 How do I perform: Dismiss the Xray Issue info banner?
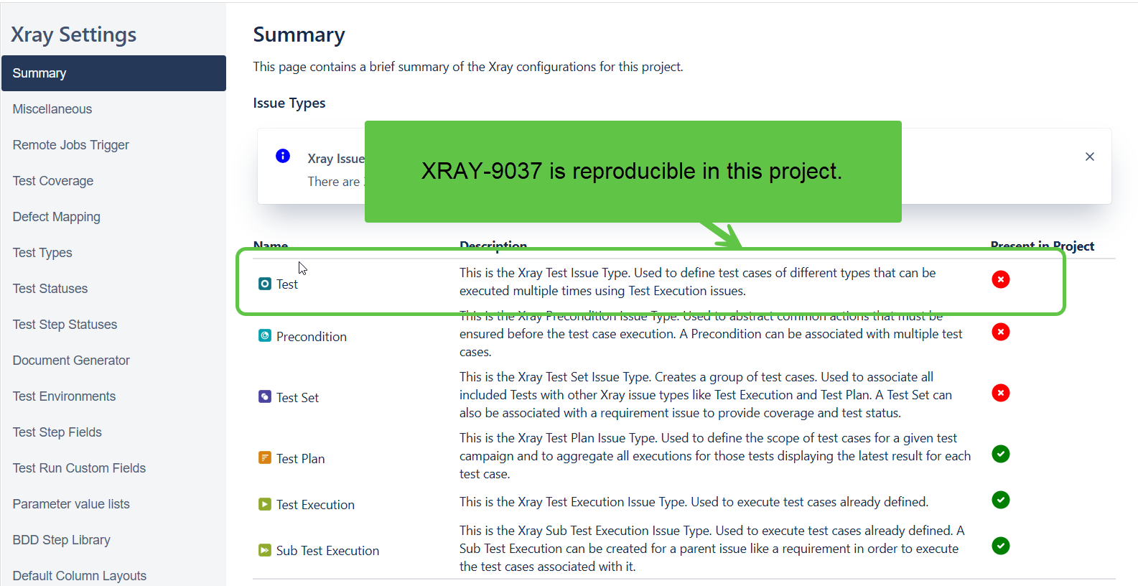[1089, 157]
